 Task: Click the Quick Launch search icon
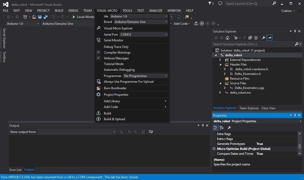[x=274, y=3]
